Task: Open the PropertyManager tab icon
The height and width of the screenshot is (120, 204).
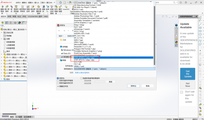Action: 7,23
